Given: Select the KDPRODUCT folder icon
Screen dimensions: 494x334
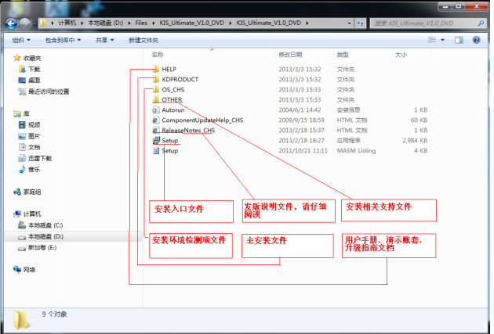Looking at the screenshot, I should tap(155, 79).
